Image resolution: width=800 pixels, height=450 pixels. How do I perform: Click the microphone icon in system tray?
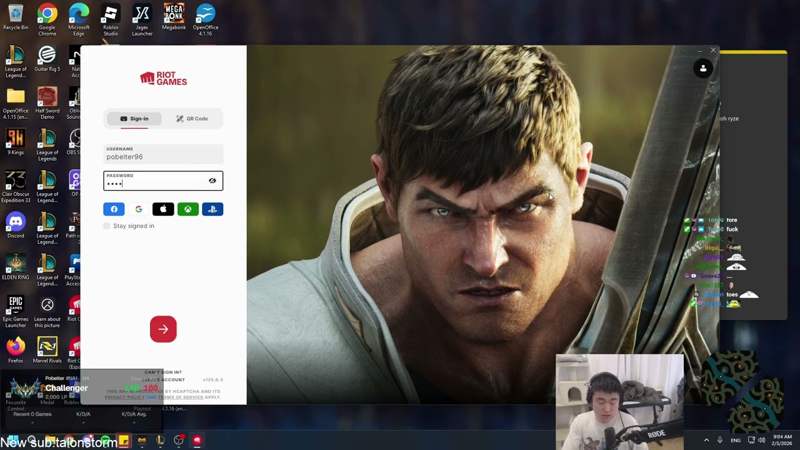[720, 440]
